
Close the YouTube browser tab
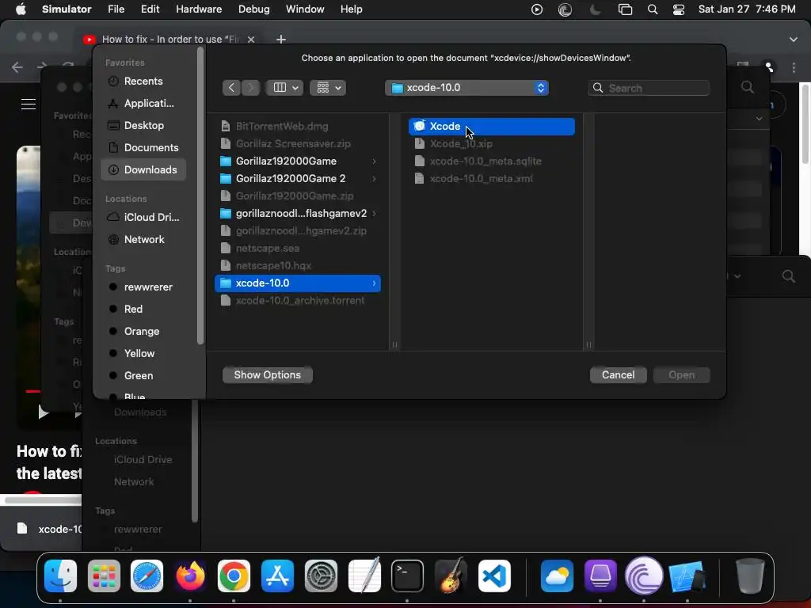(x=251, y=40)
